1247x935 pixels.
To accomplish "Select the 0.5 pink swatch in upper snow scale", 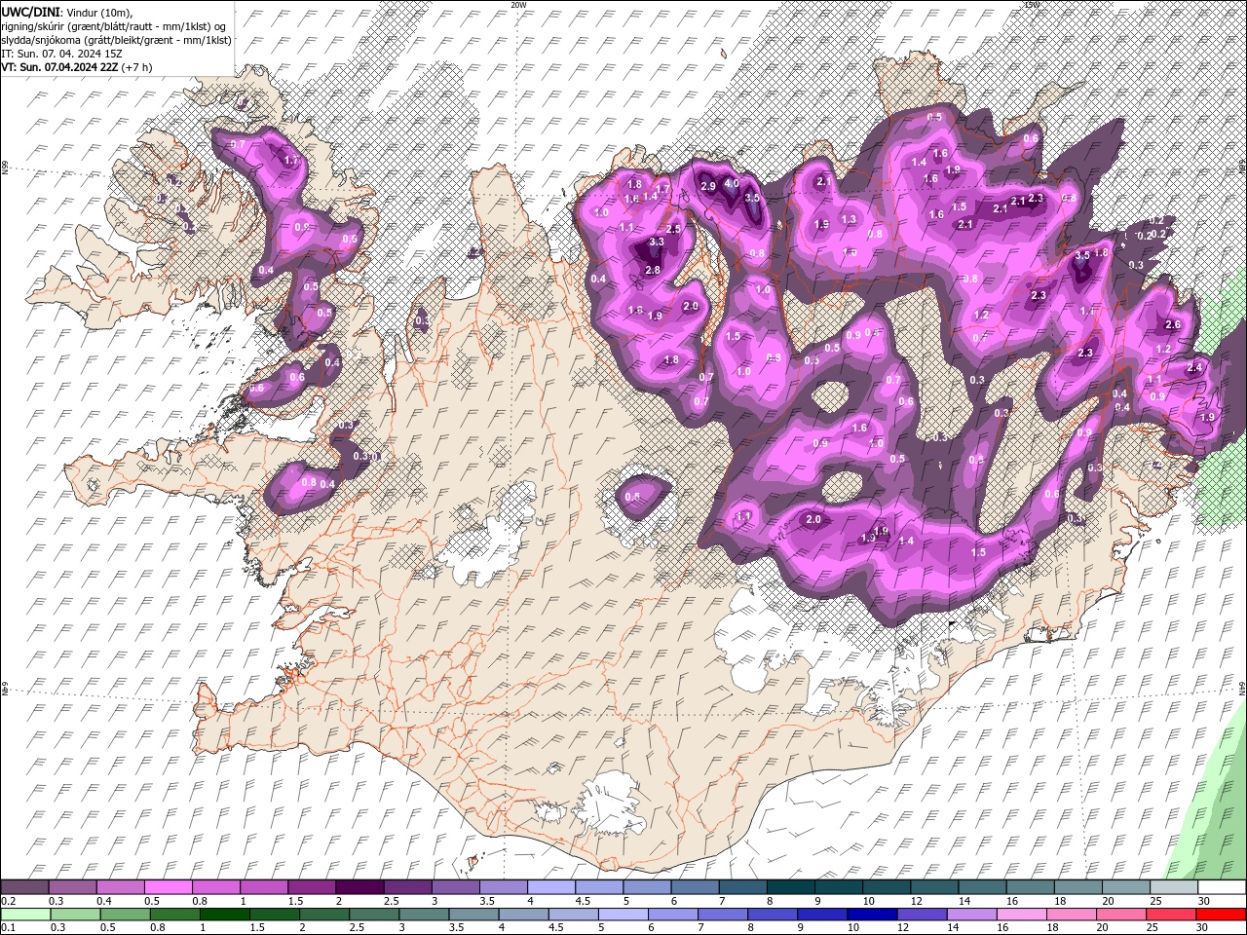I will pos(168,887).
